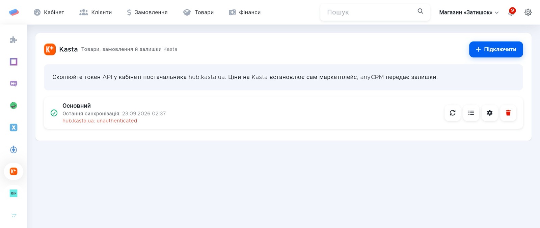Click the hub.kasta.ua: unauthenticated error text
Image resolution: width=540 pixels, height=228 pixels.
100,121
